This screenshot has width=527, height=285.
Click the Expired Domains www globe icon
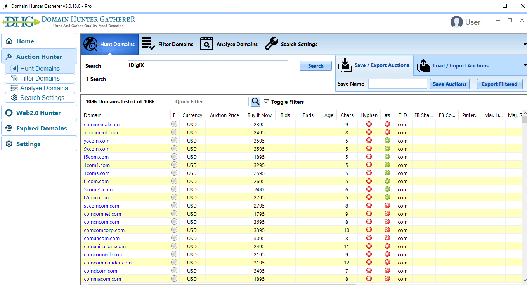(x=9, y=128)
